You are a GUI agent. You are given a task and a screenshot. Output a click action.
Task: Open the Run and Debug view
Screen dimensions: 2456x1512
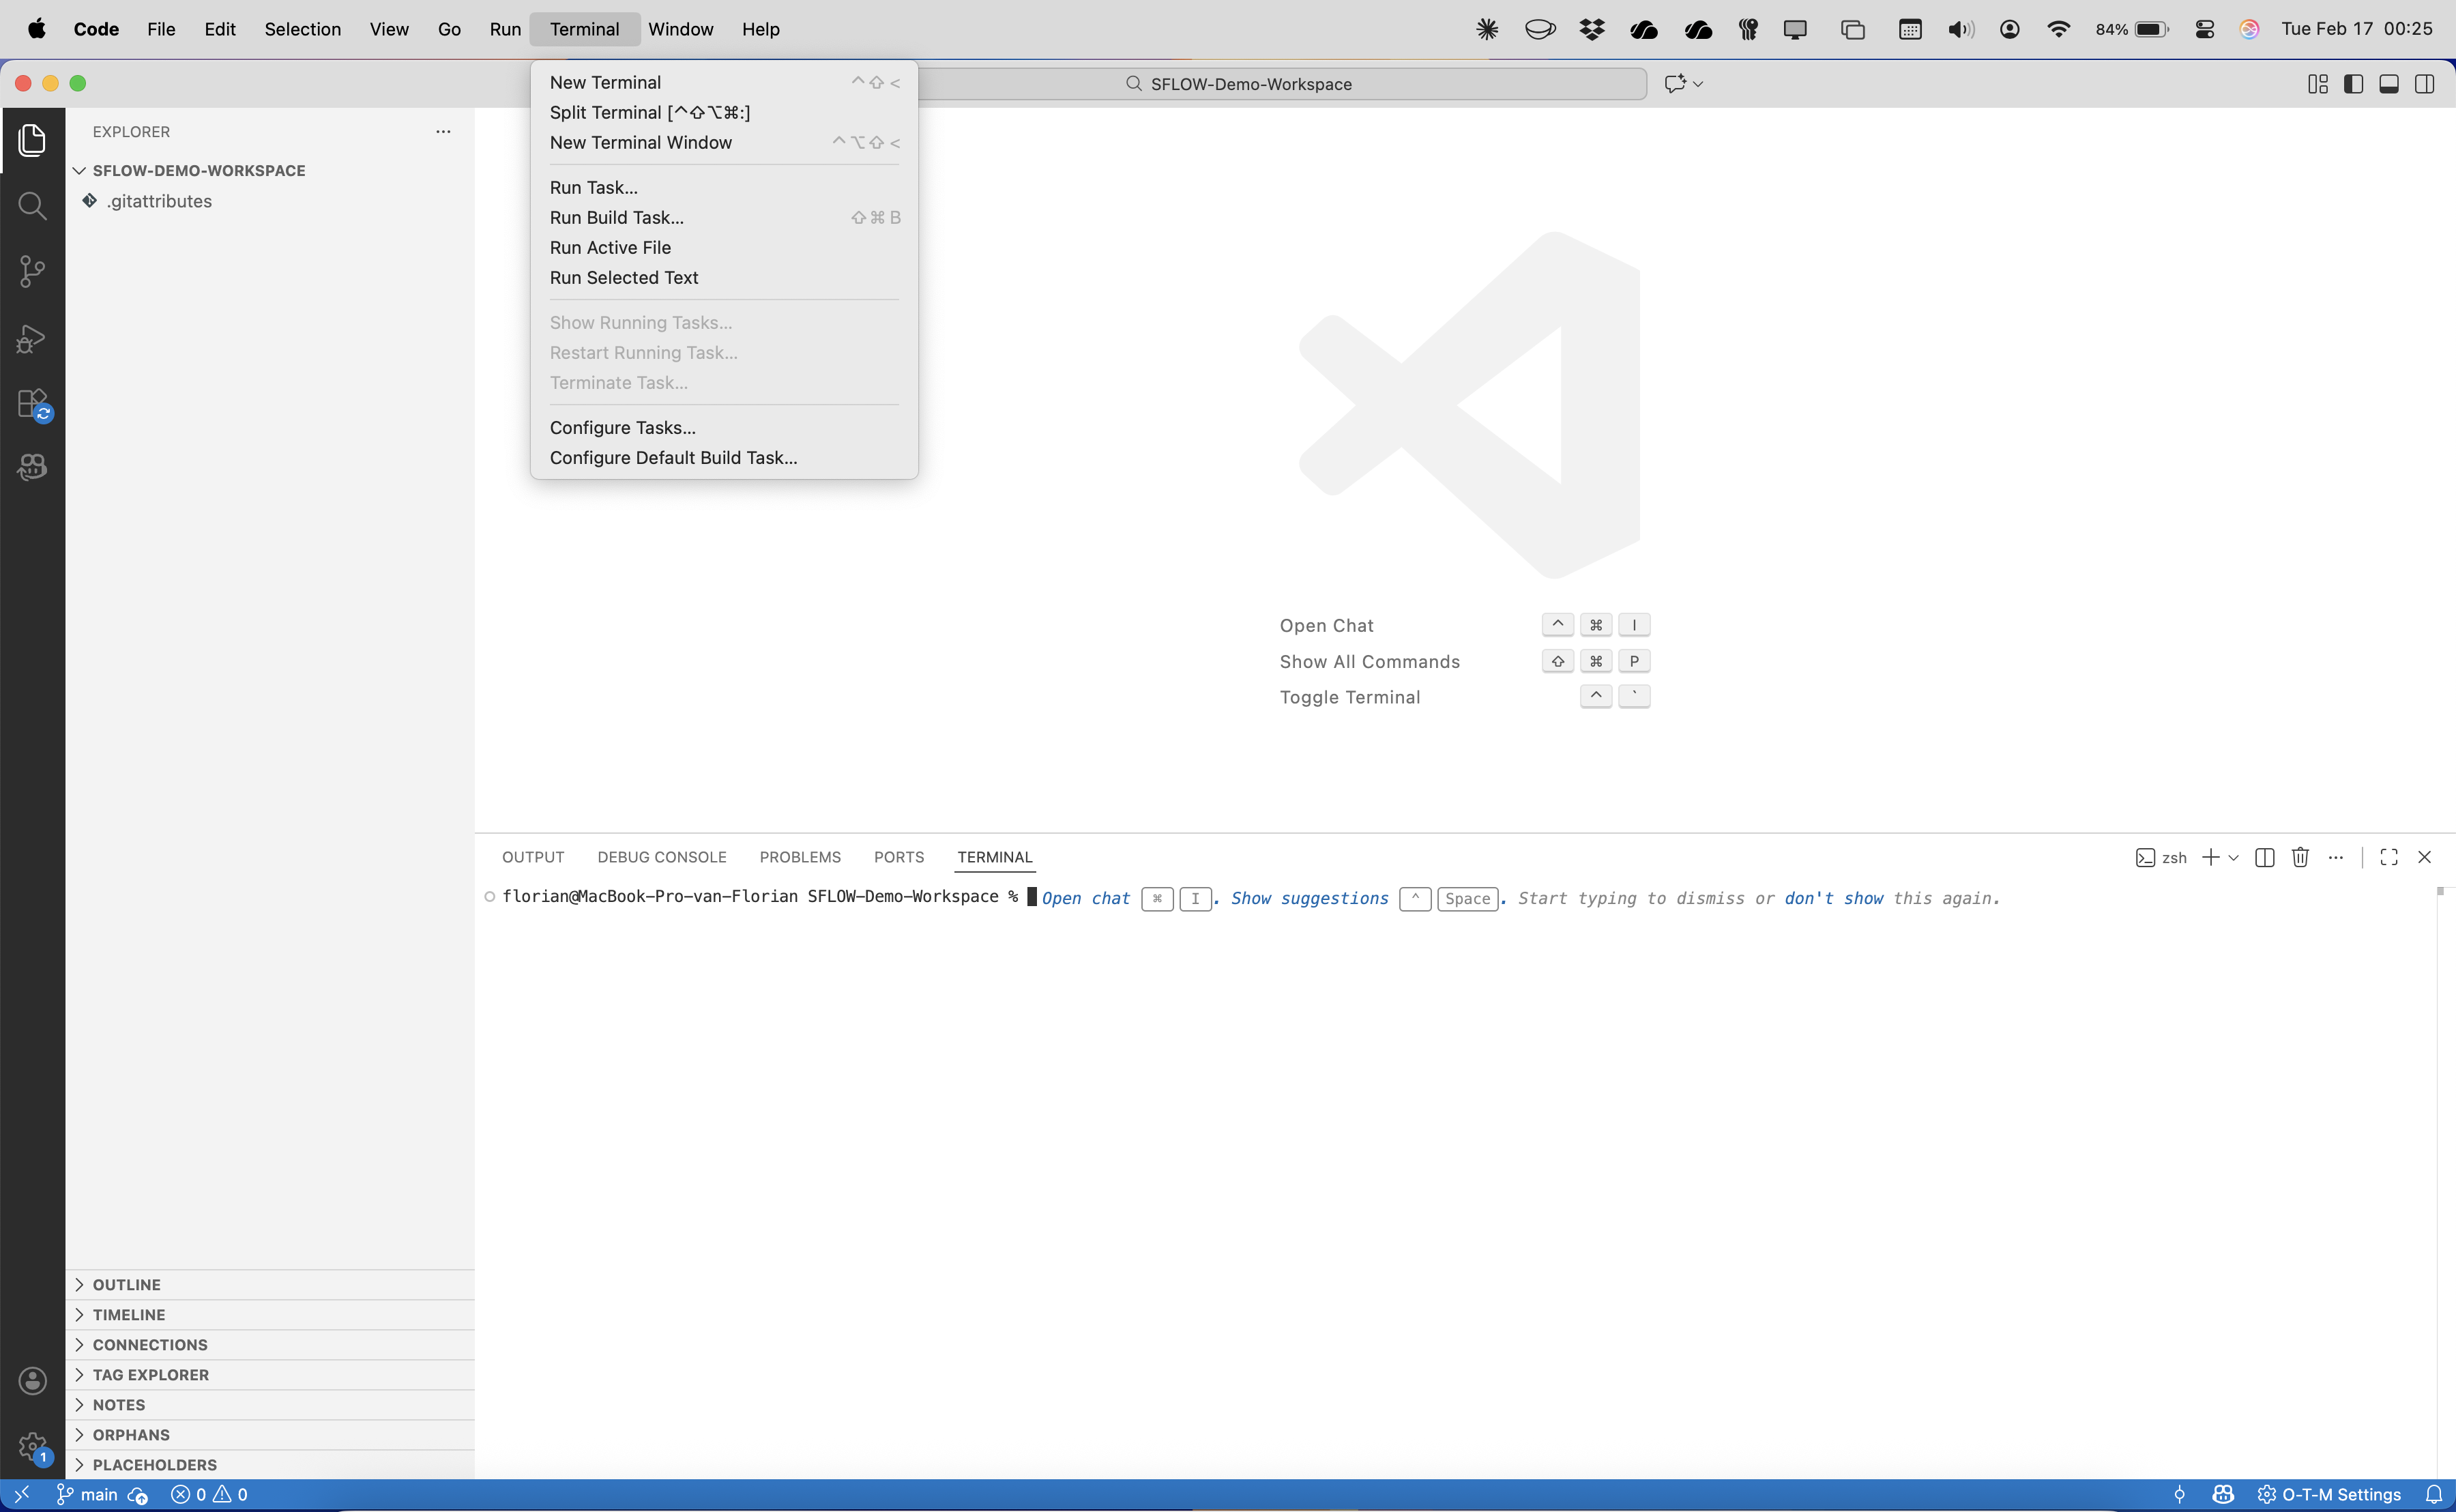33,339
